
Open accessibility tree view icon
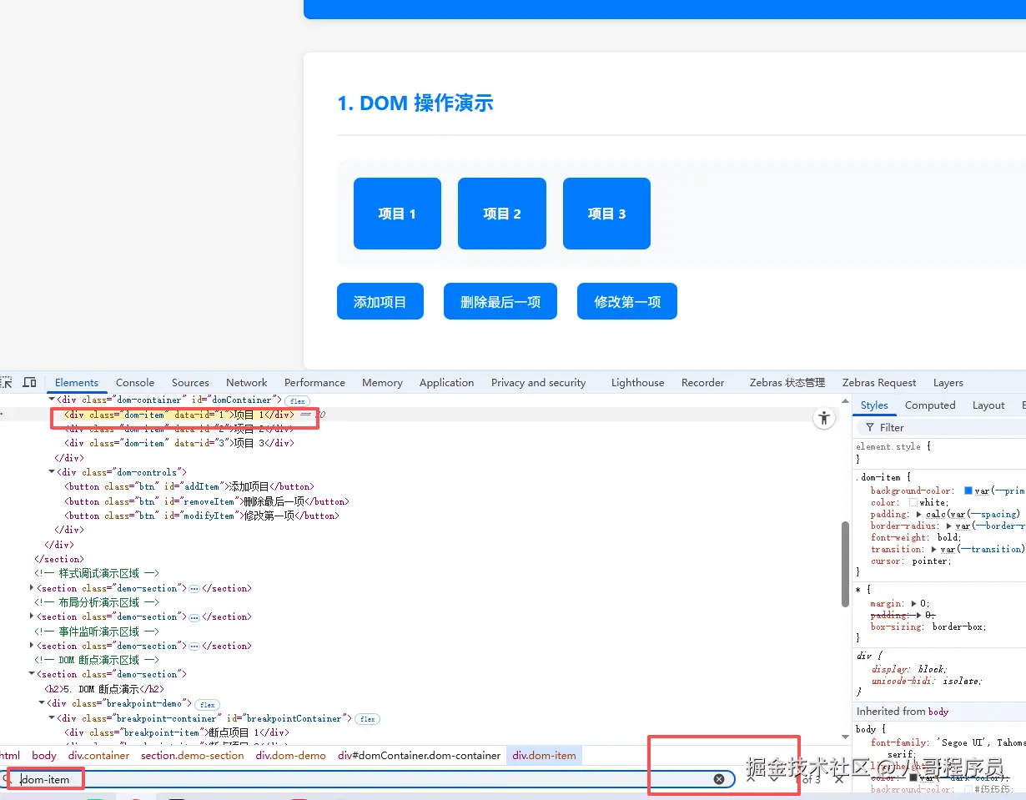tap(824, 419)
